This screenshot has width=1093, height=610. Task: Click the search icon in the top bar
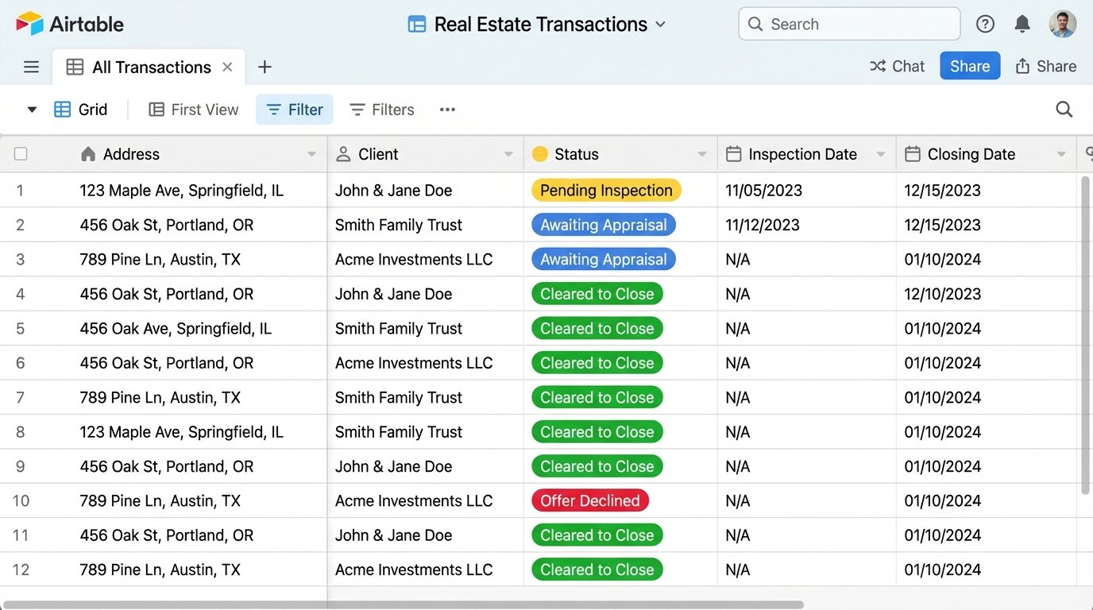pos(754,24)
